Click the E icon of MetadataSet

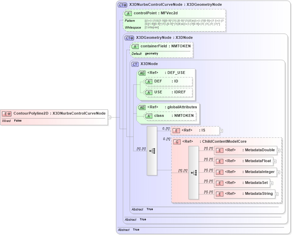coord(219,183)
